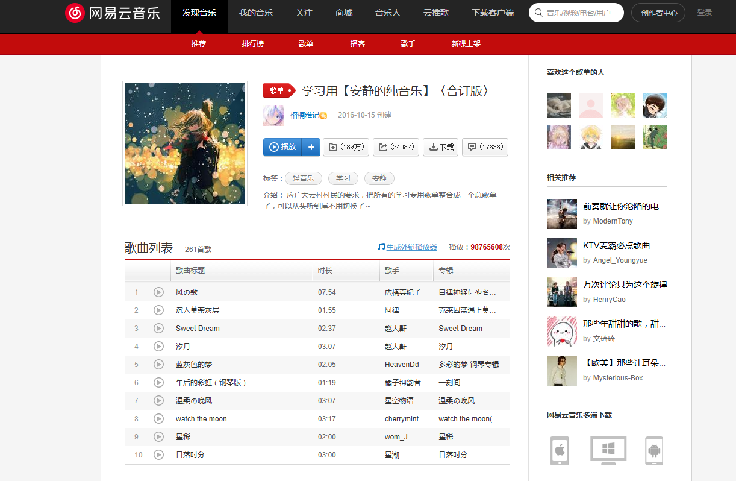This screenshot has width=736, height=481.
Task: Click the play icon for 星稀
Action: click(158, 437)
